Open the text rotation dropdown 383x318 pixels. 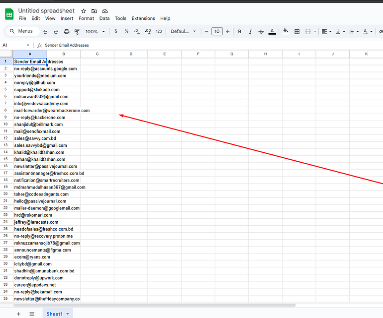[x=368, y=31]
